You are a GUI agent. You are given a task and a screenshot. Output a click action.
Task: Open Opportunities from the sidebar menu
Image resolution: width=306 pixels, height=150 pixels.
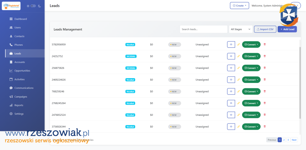click(x=22, y=71)
